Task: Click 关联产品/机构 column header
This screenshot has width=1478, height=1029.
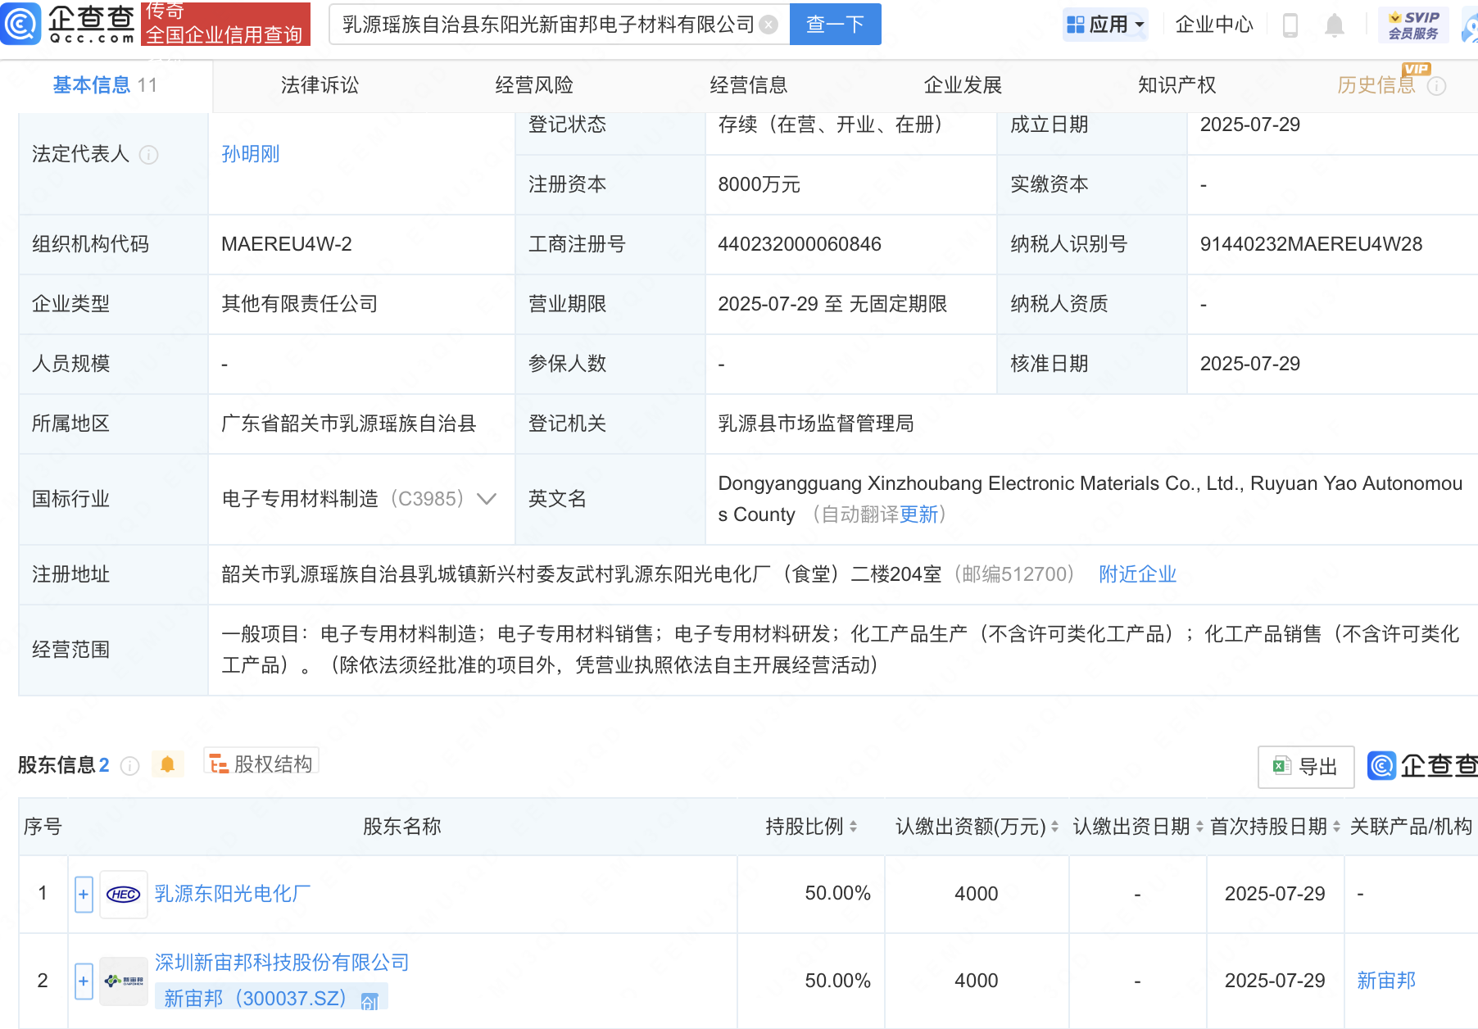Action: pyautogui.click(x=1411, y=827)
